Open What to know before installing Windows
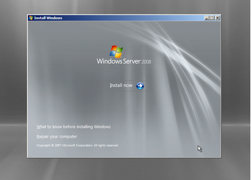Screen dimensions: 251x180 point(74,127)
